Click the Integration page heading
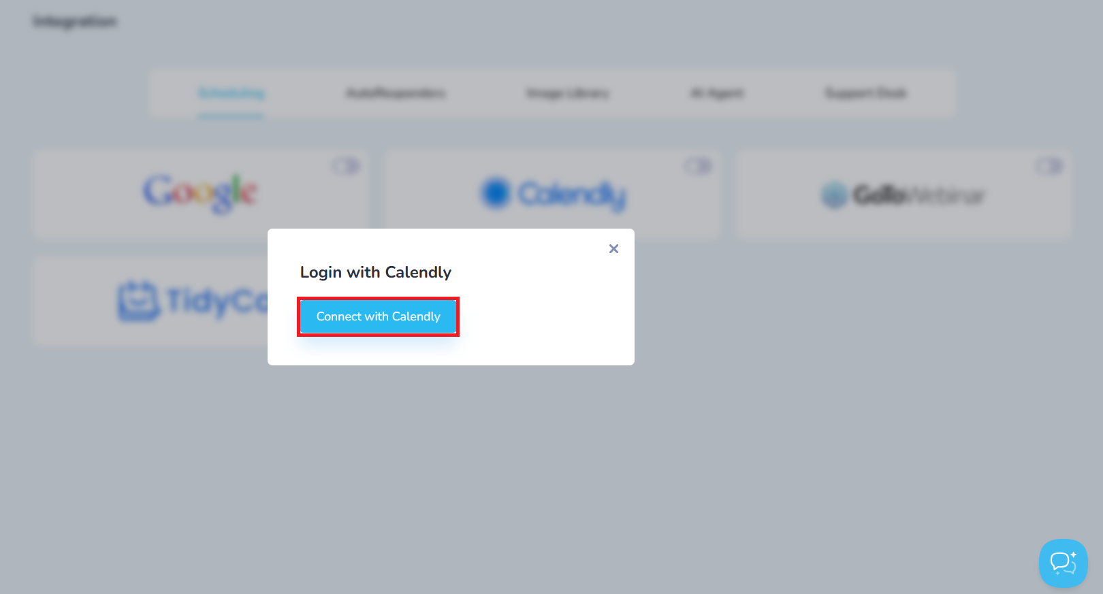The width and height of the screenshot is (1103, 594). 75,22
